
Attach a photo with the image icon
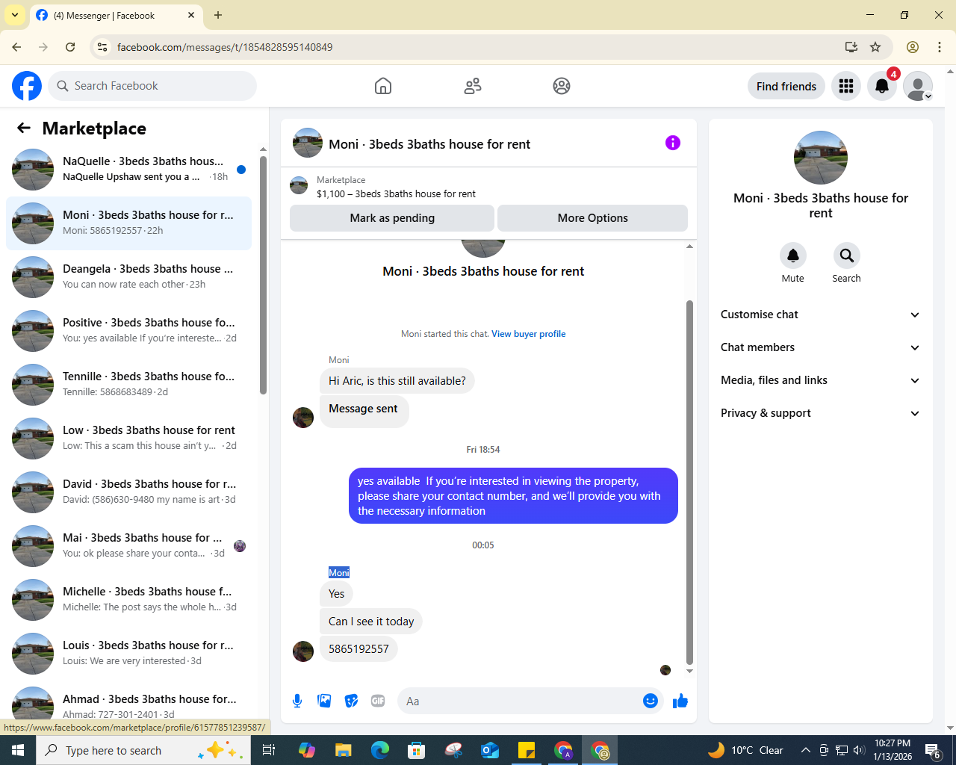coord(324,701)
